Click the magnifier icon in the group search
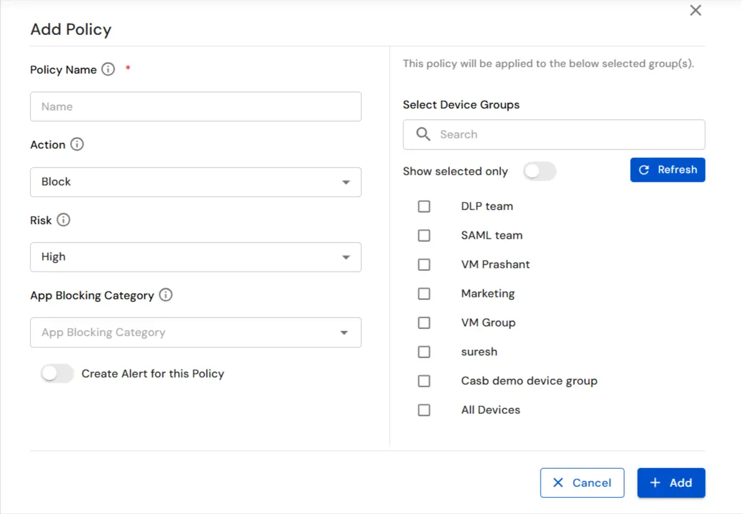This screenshot has height=514, width=742. coord(423,134)
